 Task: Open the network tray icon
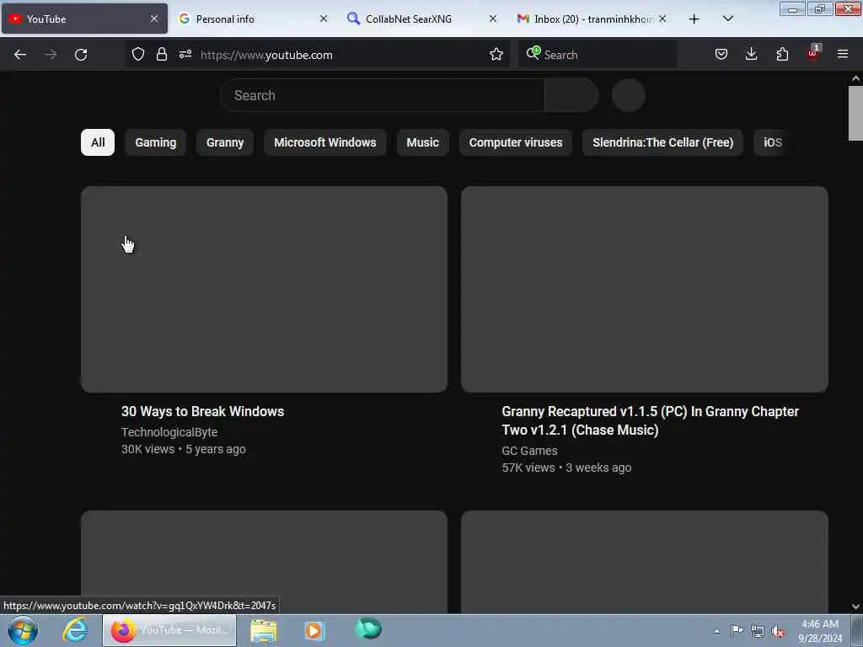coord(758,631)
